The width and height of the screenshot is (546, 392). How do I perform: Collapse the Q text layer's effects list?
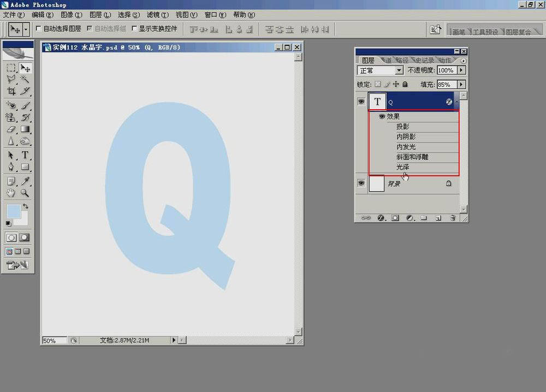(x=457, y=100)
